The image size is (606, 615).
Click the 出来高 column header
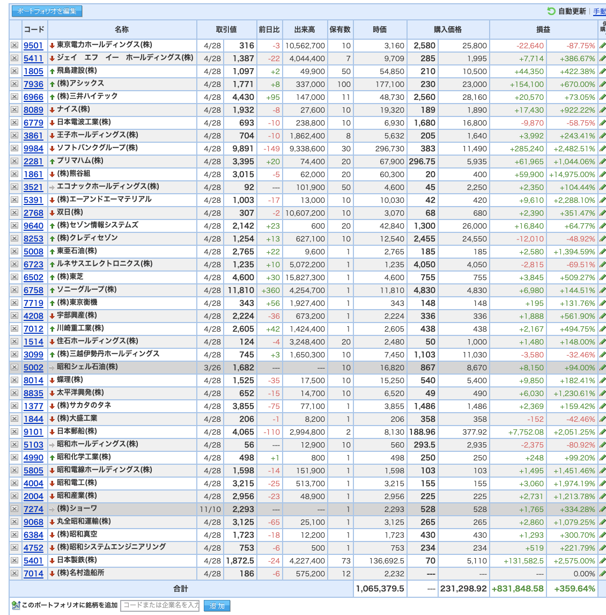point(305,30)
